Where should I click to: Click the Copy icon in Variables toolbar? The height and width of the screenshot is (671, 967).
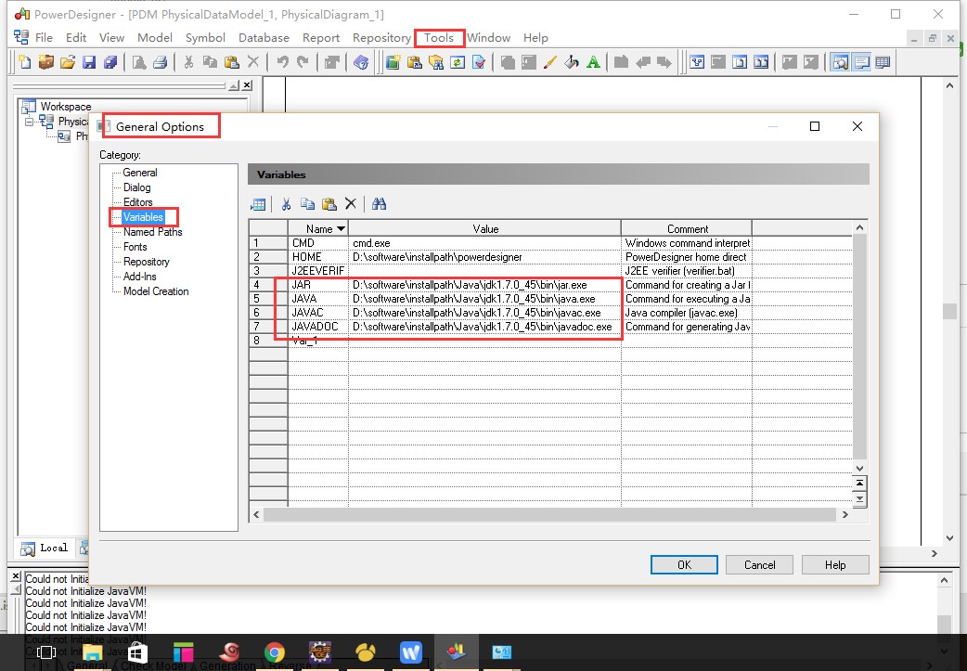click(x=307, y=204)
